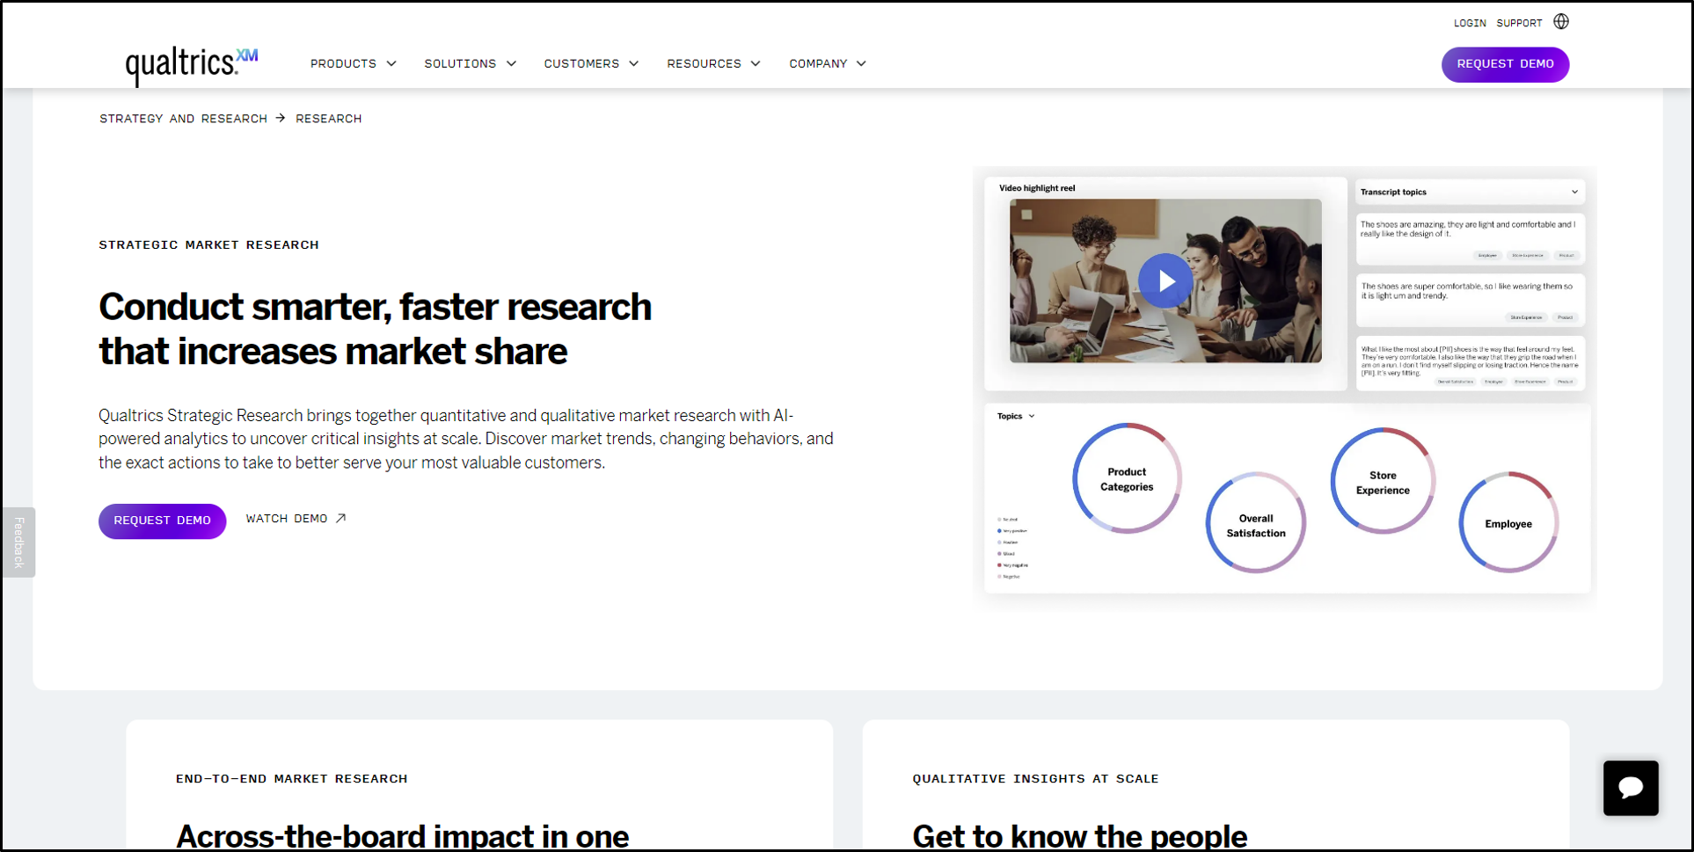Go to Strategy and Research breadcrumb
The height and width of the screenshot is (852, 1694).
(183, 119)
